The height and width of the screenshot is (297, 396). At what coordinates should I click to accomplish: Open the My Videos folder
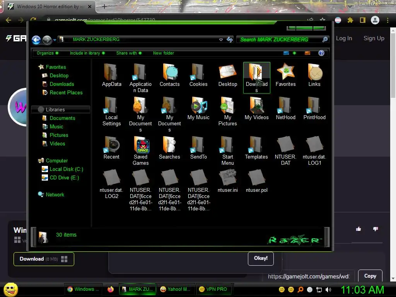[x=256, y=108]
